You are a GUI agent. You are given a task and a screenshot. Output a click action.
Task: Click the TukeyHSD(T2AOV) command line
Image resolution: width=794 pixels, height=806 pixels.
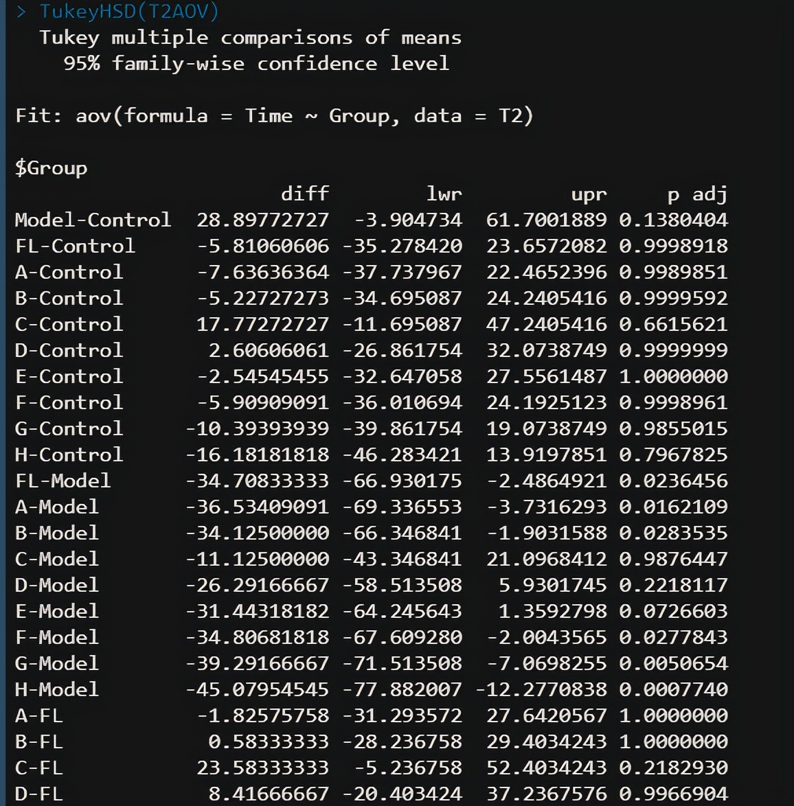click(128, 11)
